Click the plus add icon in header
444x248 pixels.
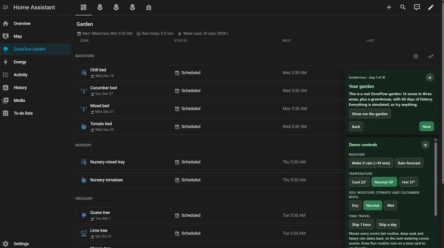click(x=389, y=7)
